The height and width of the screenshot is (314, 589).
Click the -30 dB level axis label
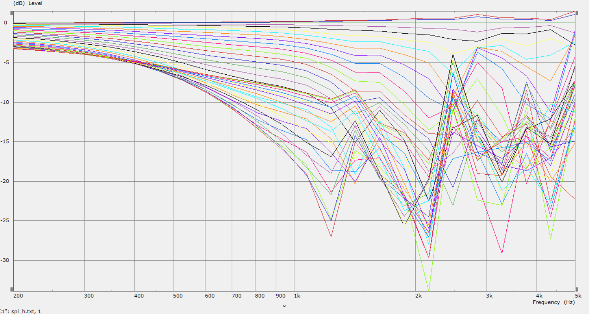[x=4, y=260]
